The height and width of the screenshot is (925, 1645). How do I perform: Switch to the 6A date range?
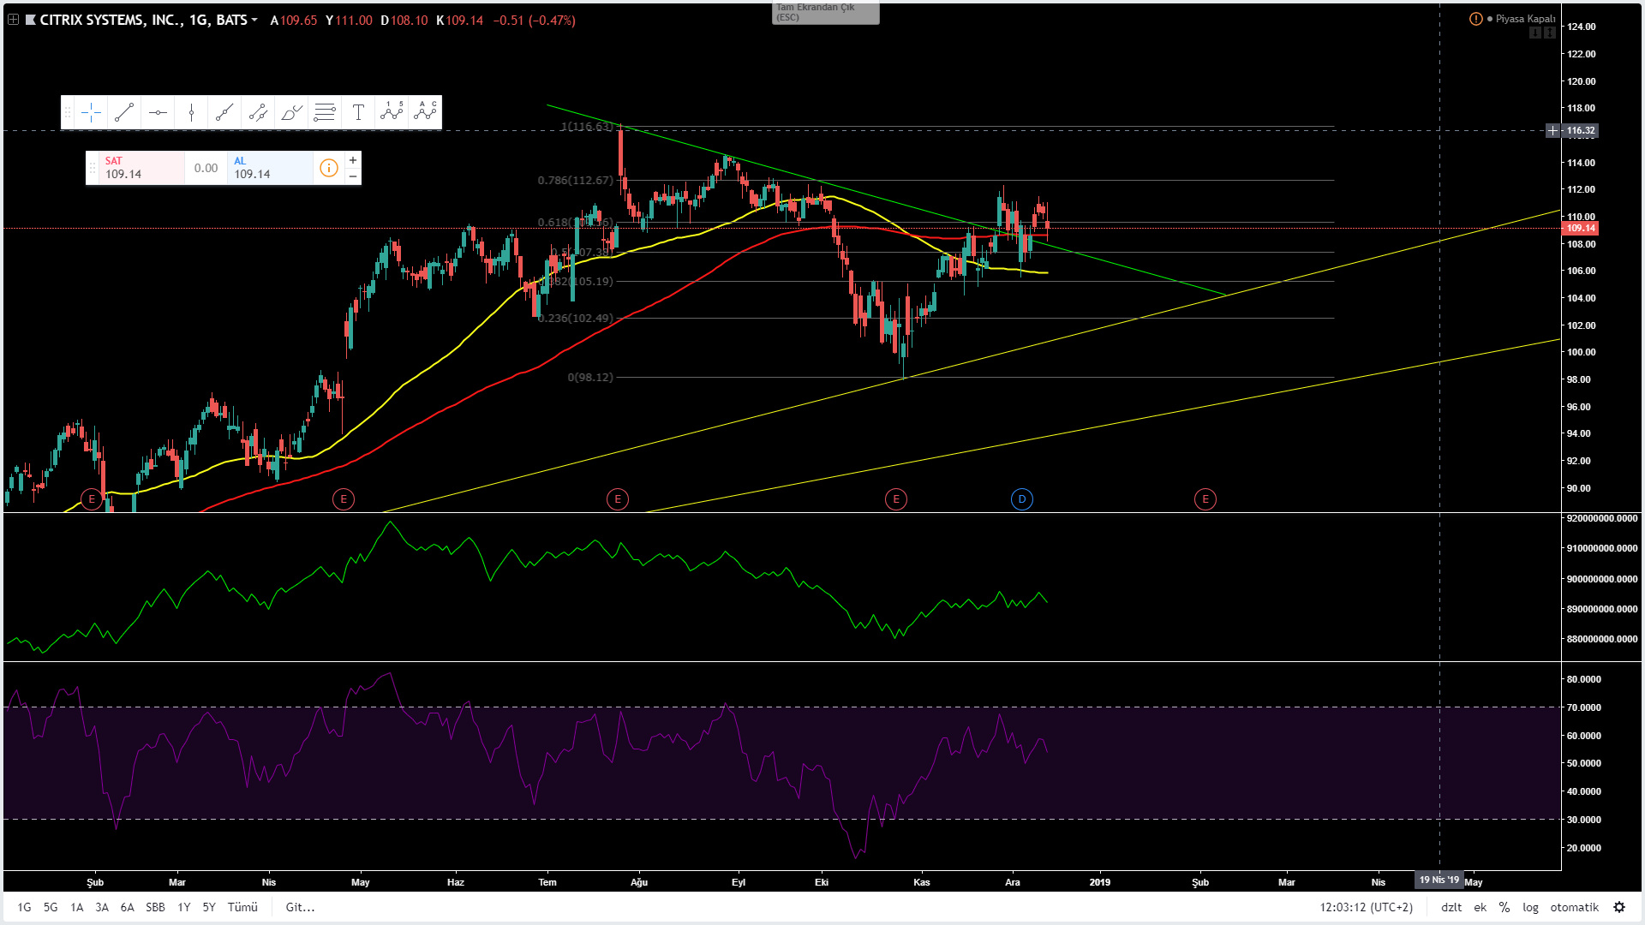pyautogui.click(x=127, y=907)
